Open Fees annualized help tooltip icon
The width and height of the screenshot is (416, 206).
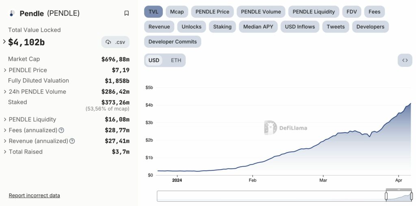[x=61, y=130]
